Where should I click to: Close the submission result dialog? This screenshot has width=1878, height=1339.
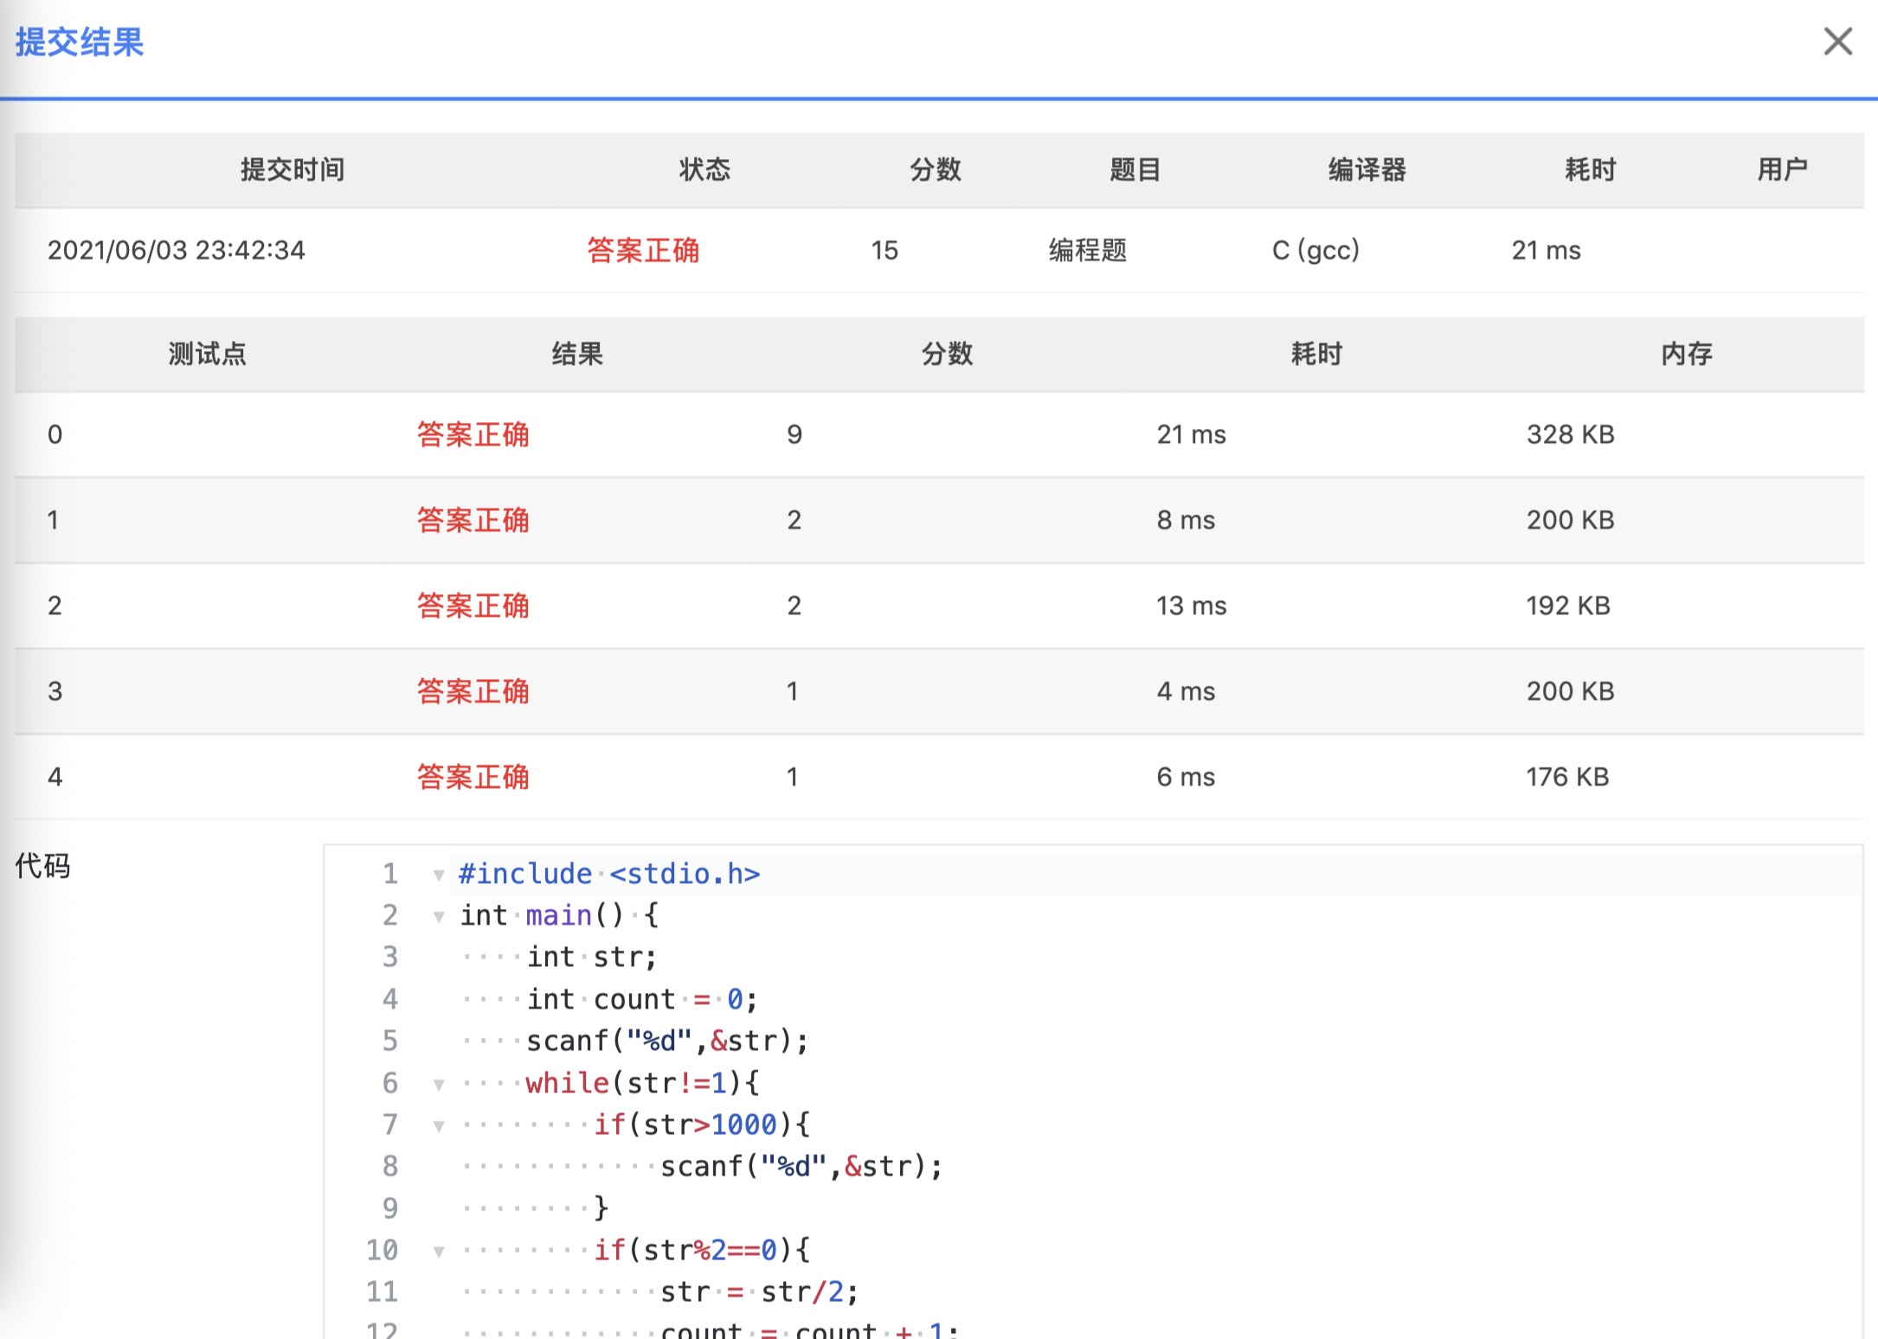[x=1837, y=41]
